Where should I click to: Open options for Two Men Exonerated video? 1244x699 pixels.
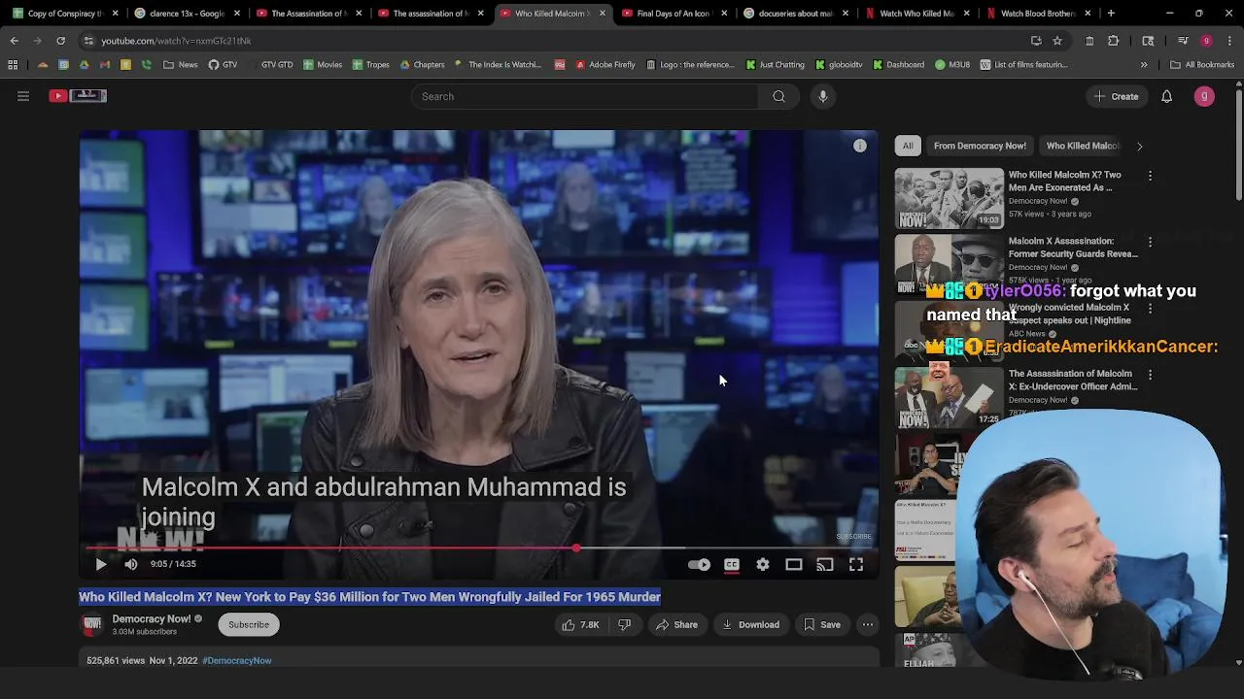pos(1150,176)
